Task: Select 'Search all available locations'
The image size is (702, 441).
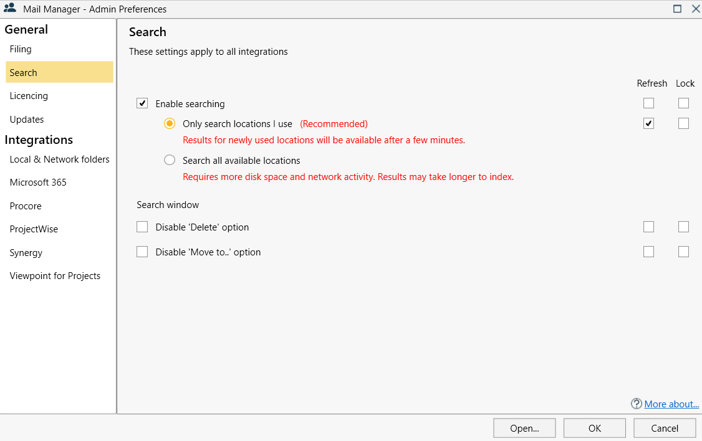Action: click(169, 159)
